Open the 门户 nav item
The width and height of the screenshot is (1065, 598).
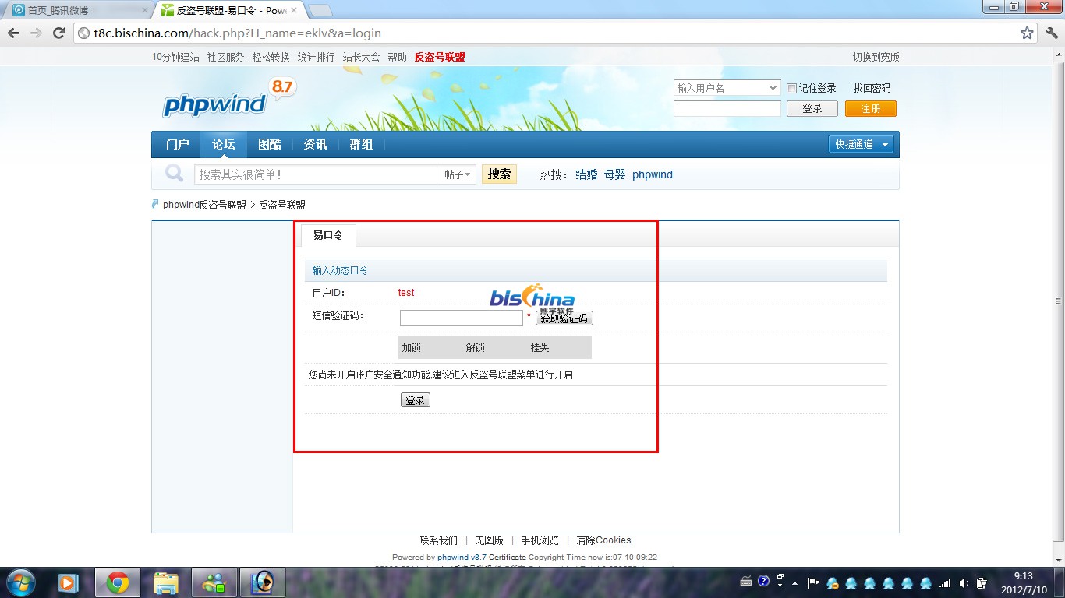pyautogui.click(x=178, y=144)
